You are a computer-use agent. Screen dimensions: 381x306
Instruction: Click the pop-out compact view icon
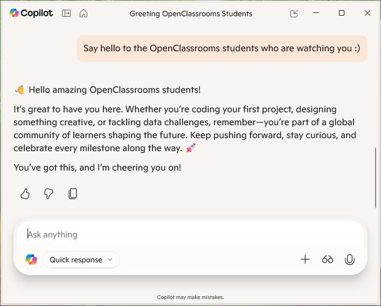pyautogui.click(x=294, y=13)
